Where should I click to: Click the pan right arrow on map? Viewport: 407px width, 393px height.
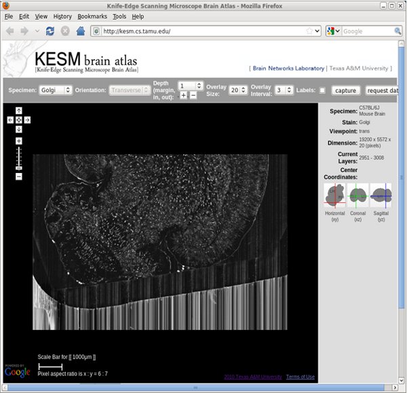click(28, 120)
